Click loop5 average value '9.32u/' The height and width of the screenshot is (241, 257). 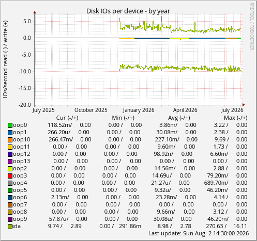[163, 190]
